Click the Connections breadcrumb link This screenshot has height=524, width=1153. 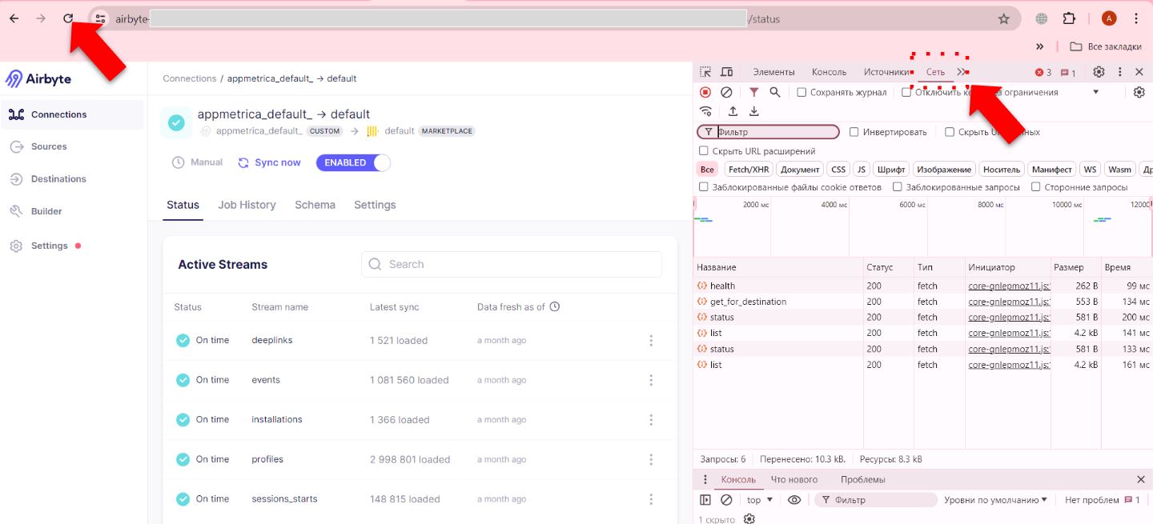click(190, 78)
